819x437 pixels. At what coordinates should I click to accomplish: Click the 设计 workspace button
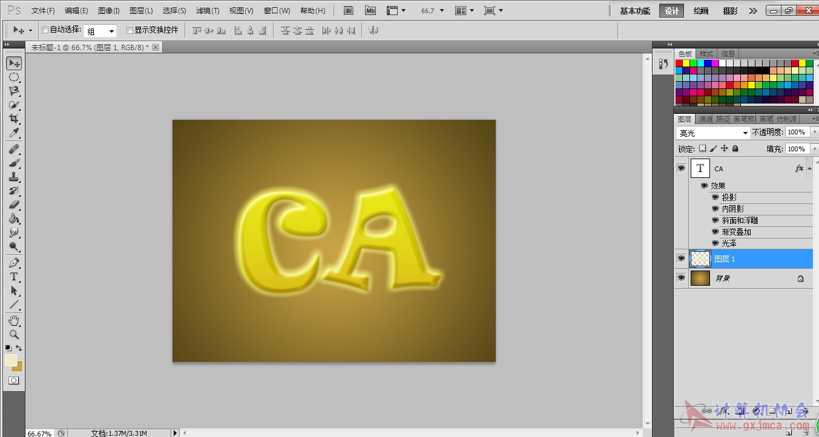click(671, 11)
